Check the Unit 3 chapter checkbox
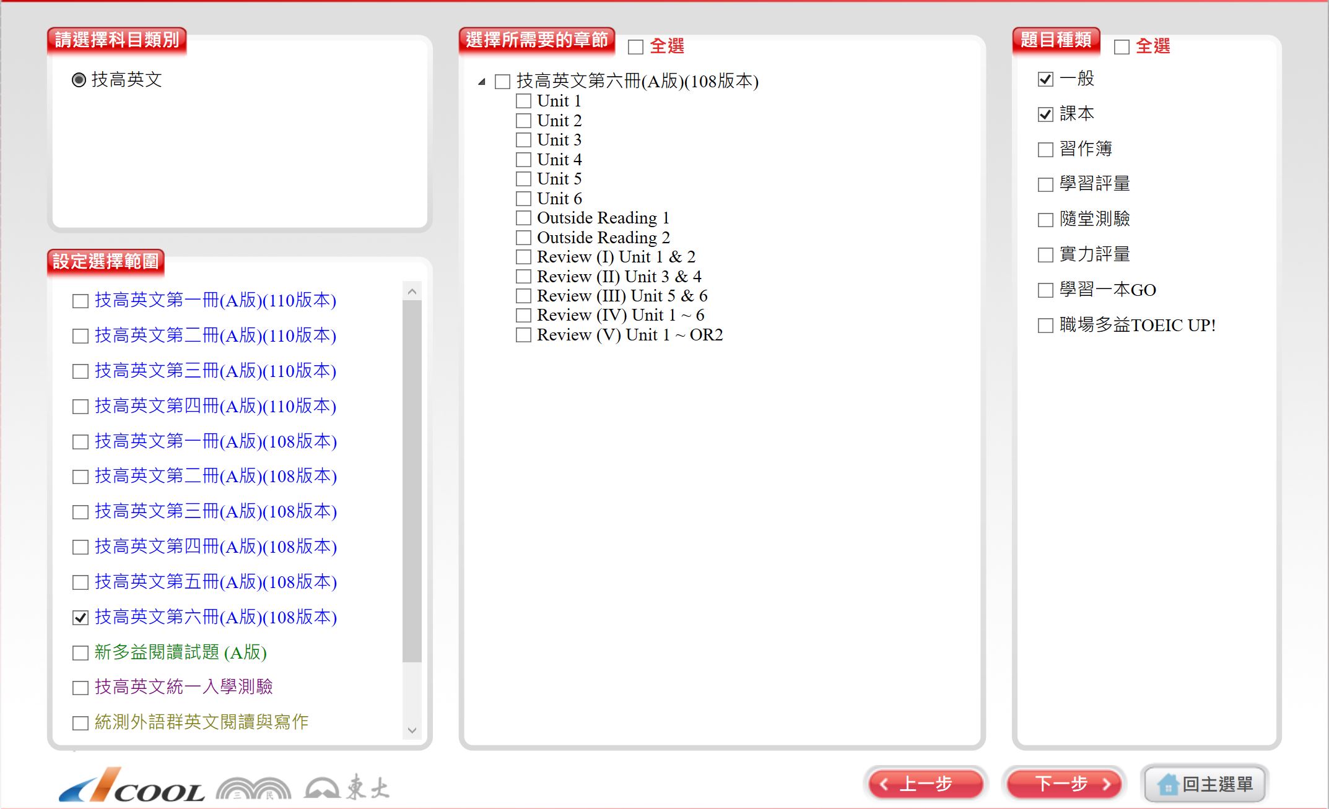The height and width of the screenshot is (809, 1329). (524, 140)
